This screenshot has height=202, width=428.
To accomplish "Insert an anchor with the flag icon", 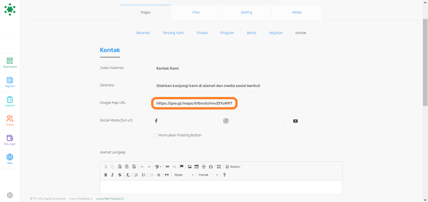I will (x=181, y=167).
